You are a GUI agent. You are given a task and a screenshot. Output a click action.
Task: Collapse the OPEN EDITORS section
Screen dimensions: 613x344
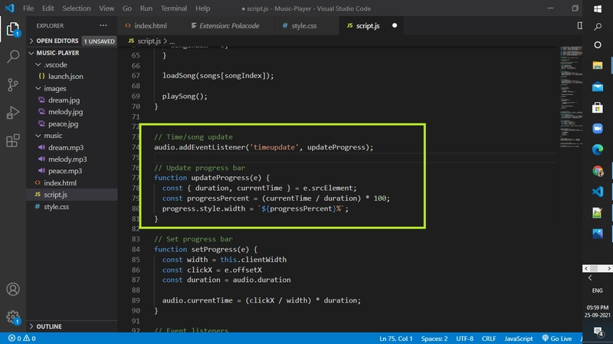[x=57, y=41]
